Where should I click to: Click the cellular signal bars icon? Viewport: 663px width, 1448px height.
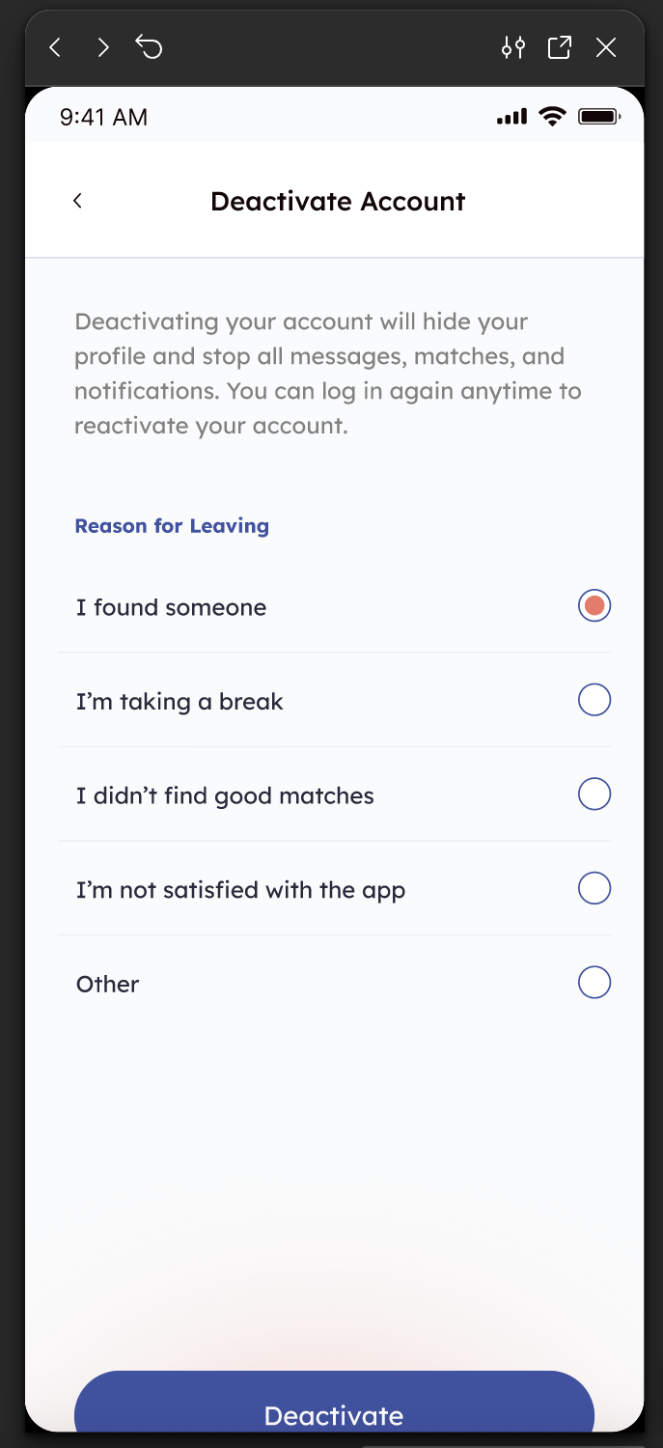[511, 118]
